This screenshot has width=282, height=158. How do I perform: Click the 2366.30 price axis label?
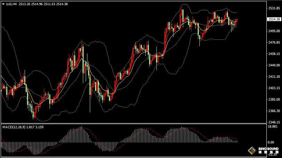tap(274, 111)
